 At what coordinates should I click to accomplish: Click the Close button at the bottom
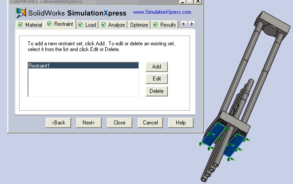[x=119, y=123]
